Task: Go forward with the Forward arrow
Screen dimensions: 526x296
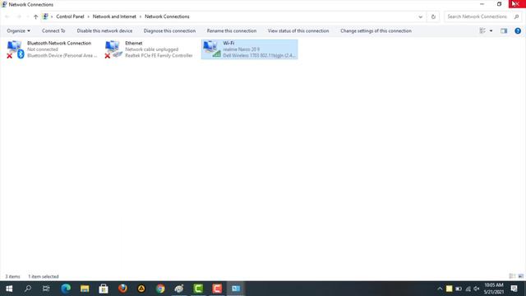Action: pyautogui.click(x=19, y=16)
